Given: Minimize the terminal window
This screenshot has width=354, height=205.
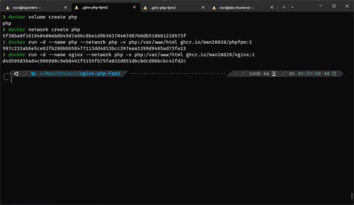Looking at the screenshot, I should point(321,6).
